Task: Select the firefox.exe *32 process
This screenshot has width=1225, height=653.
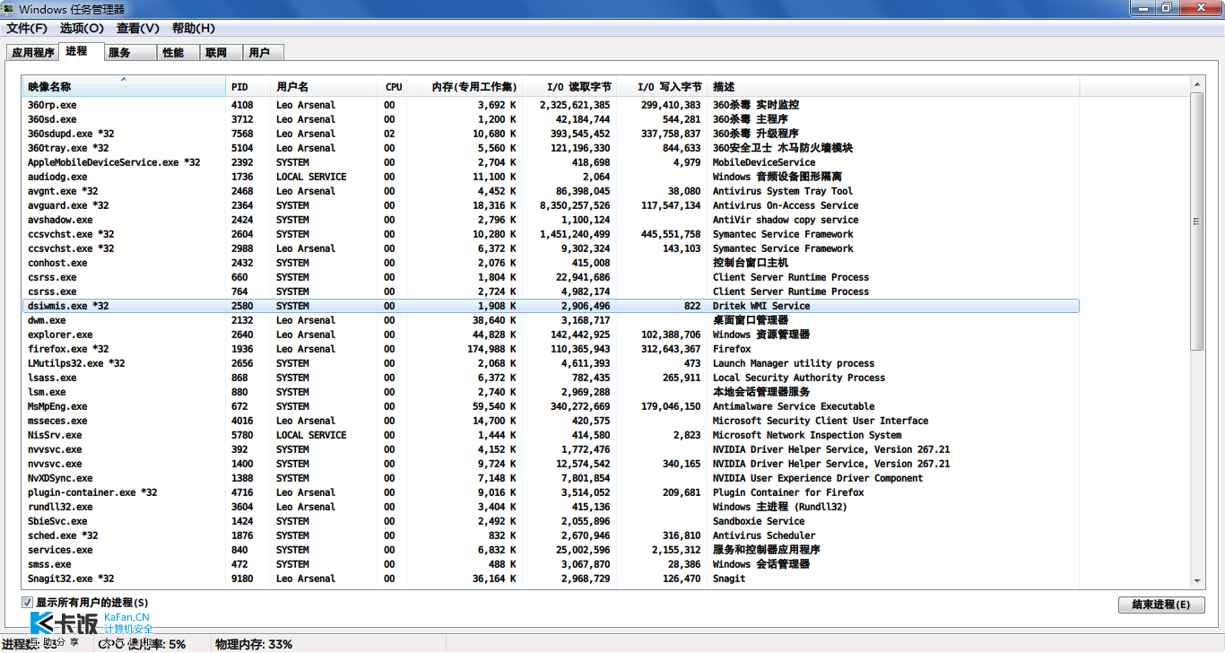Action: point(551,349)
